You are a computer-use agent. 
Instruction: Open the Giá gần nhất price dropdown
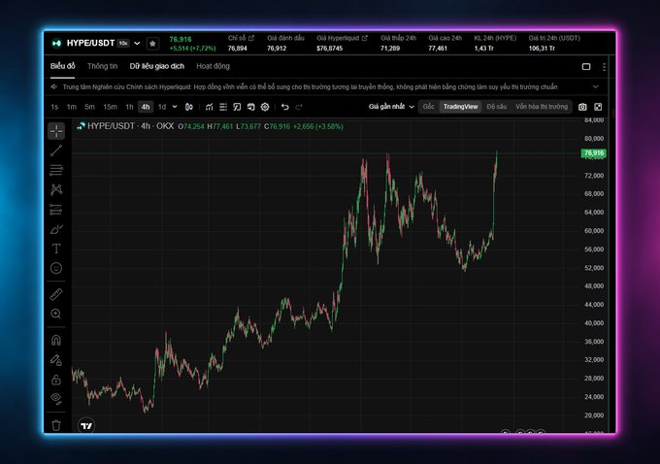[391, 107]
